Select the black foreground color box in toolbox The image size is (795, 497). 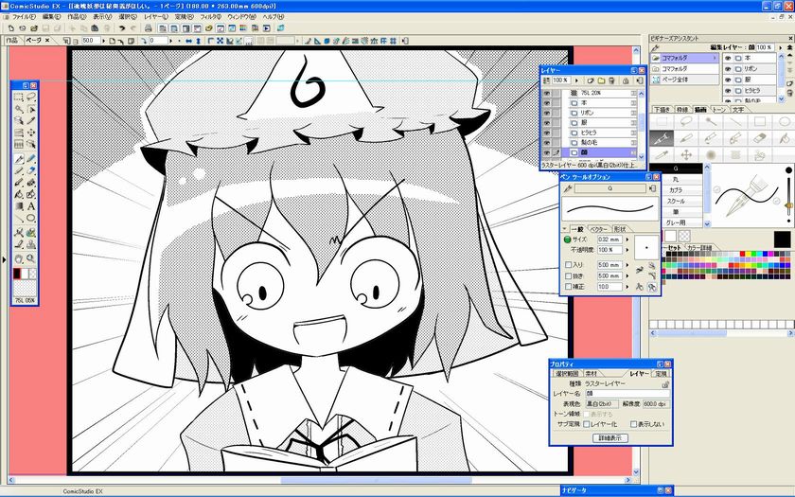[17, 274]
